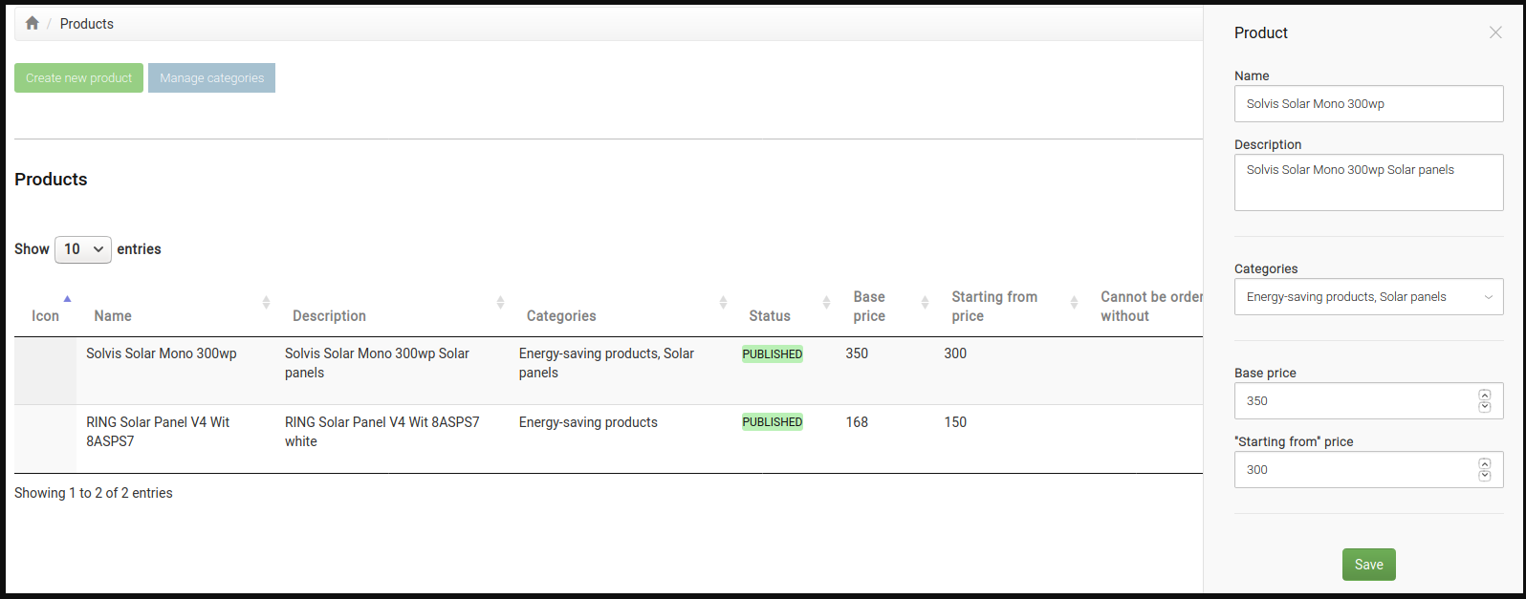This screenshot has height=599, width=1526.
Task: Click icon cell of Solvis Solar row
Action: click(x=45, y=371)
